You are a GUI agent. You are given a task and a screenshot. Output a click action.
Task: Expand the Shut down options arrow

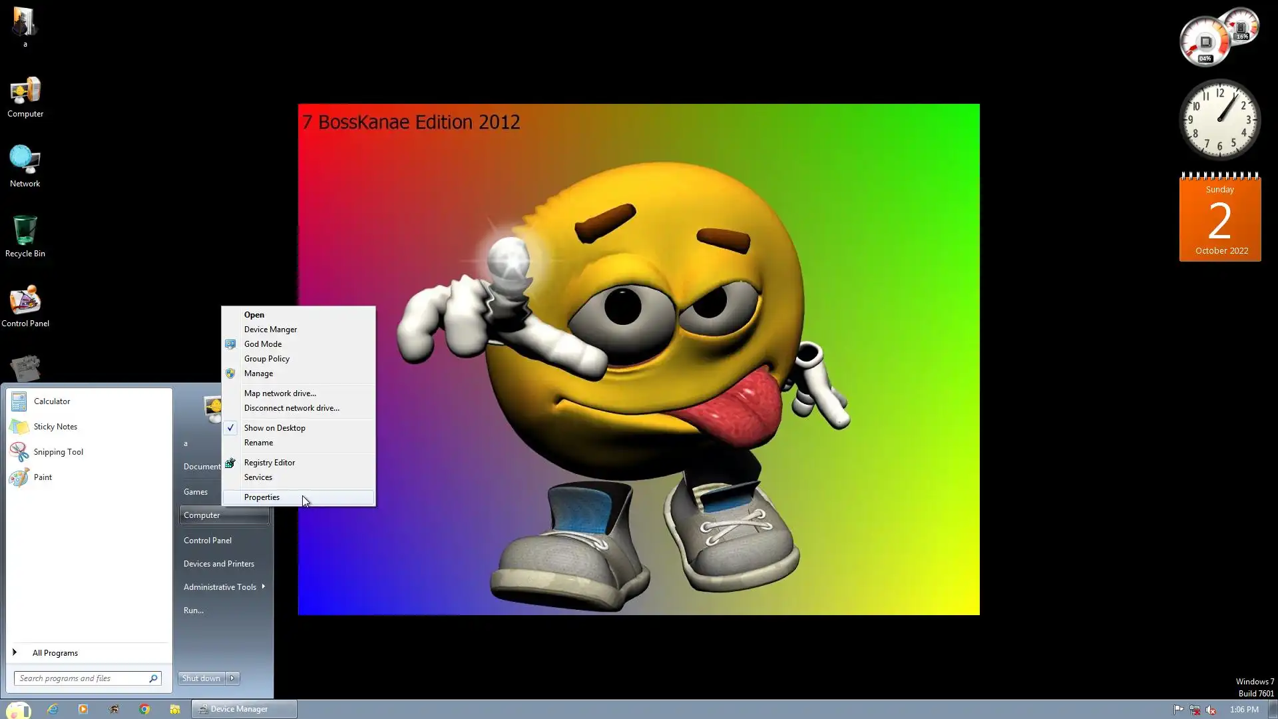[x=232, y=678]
